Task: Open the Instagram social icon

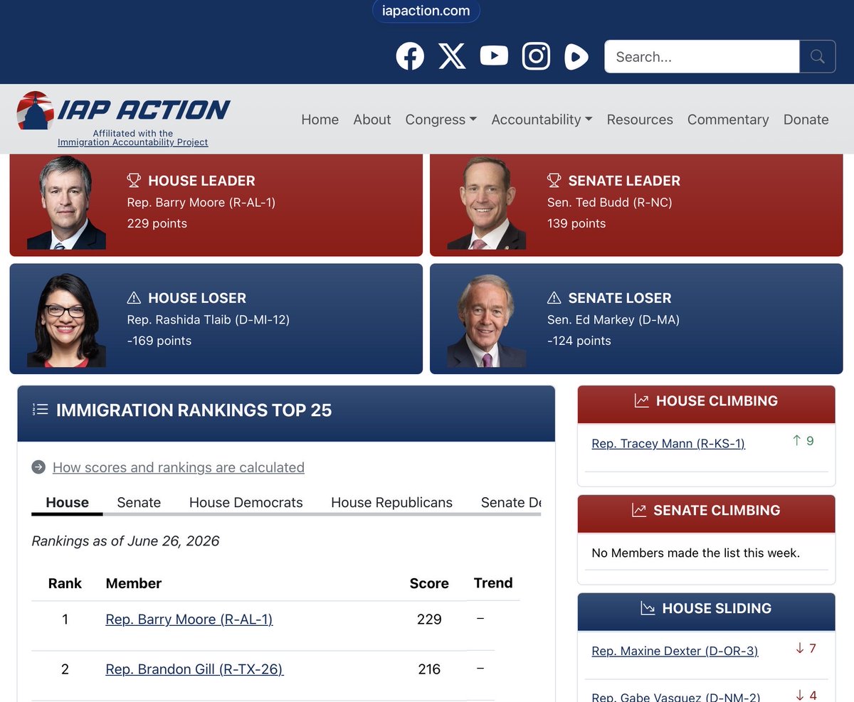Action: click(x=536, y=57)
